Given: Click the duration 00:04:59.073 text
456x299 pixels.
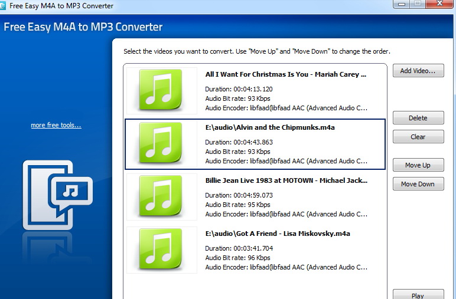Looking at the screenshot, I should click(239, 195).
